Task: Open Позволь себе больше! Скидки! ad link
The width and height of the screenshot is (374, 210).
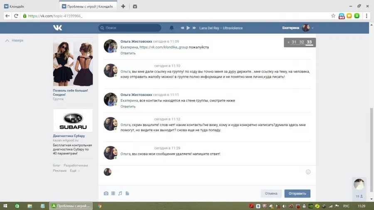Action: pos(70,93)
